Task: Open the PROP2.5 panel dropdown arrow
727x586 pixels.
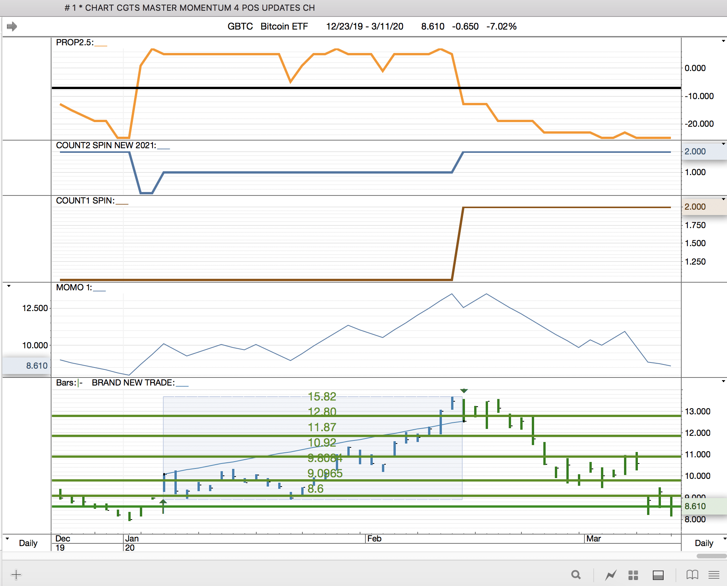Action: click(x=723, y=41)
